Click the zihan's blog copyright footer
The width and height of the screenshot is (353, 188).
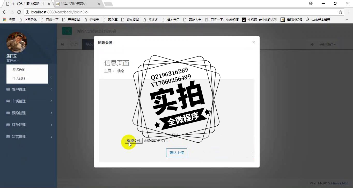point(329,183)
